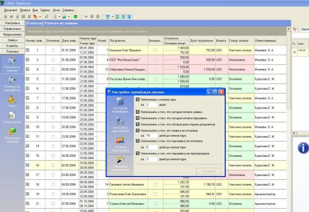Open the Статьи оплат document icon
The width and height of the screenshot is (309, 212).
(x=12, y=116)
